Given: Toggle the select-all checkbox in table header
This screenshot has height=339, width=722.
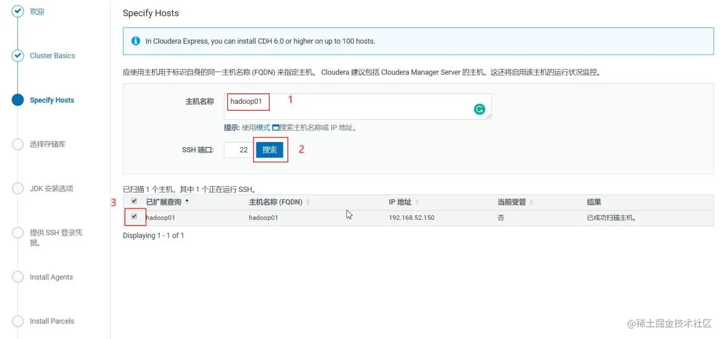Looking at the screenshot, I should 134,201.
